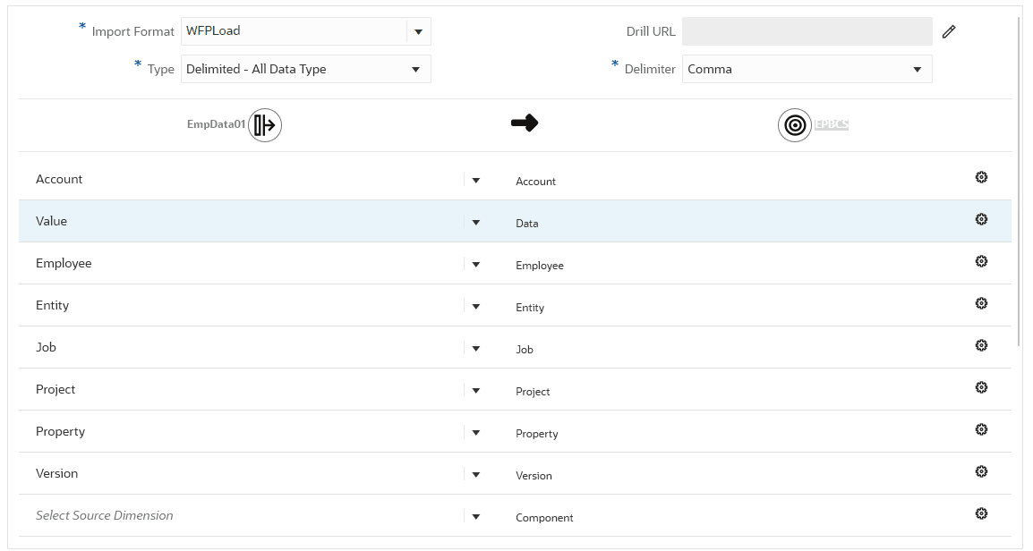Click the gear icon for the Project row
This screenshot has width=1033, height=551.
click(981, 388)
